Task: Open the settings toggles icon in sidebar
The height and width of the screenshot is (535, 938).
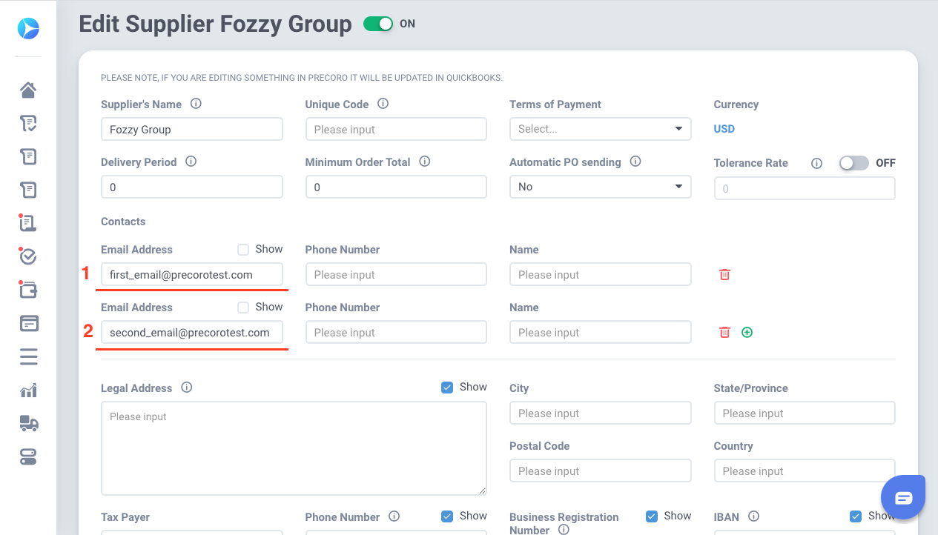Action: point(28,456)
